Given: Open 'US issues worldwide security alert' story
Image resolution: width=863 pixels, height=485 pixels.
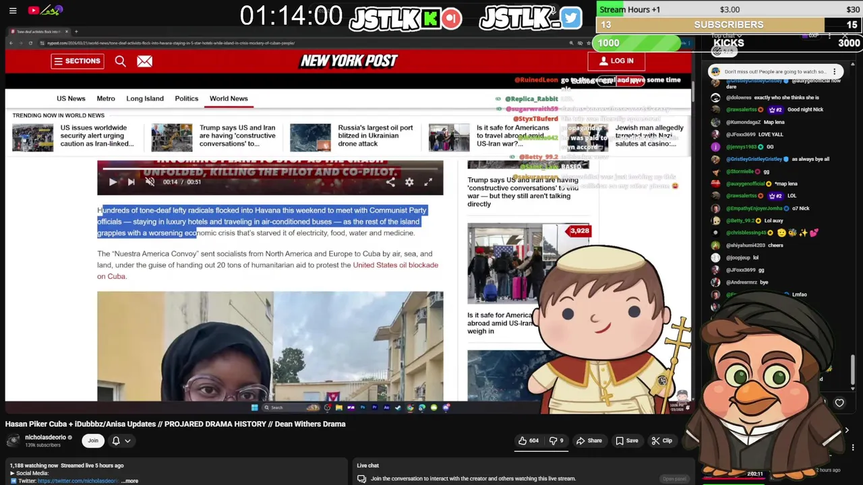Looking at the screenshot, I should 97,135.
